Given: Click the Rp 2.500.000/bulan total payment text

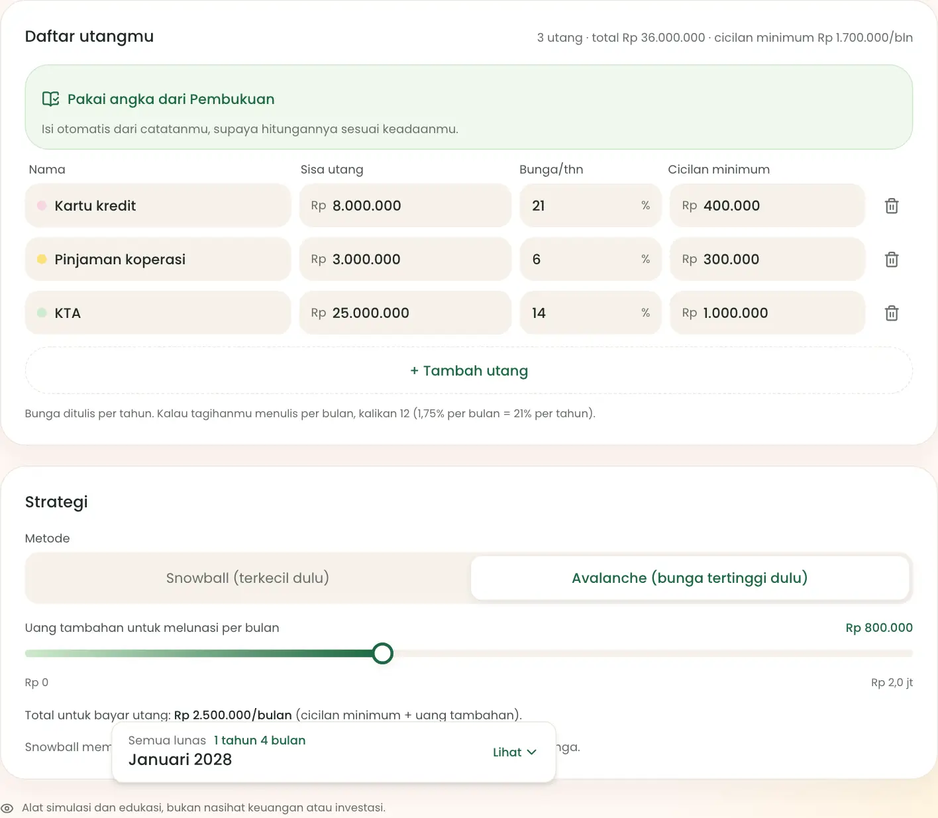Looking at the screenshot, I should click(233, 715).
